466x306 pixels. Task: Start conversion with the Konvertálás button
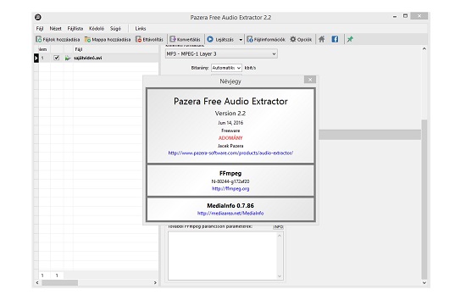click(x=186, y=39)
